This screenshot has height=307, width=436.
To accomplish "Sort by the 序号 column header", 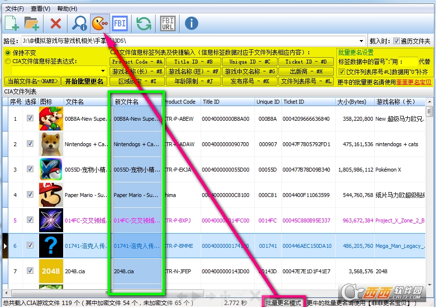I will (16, 102).
